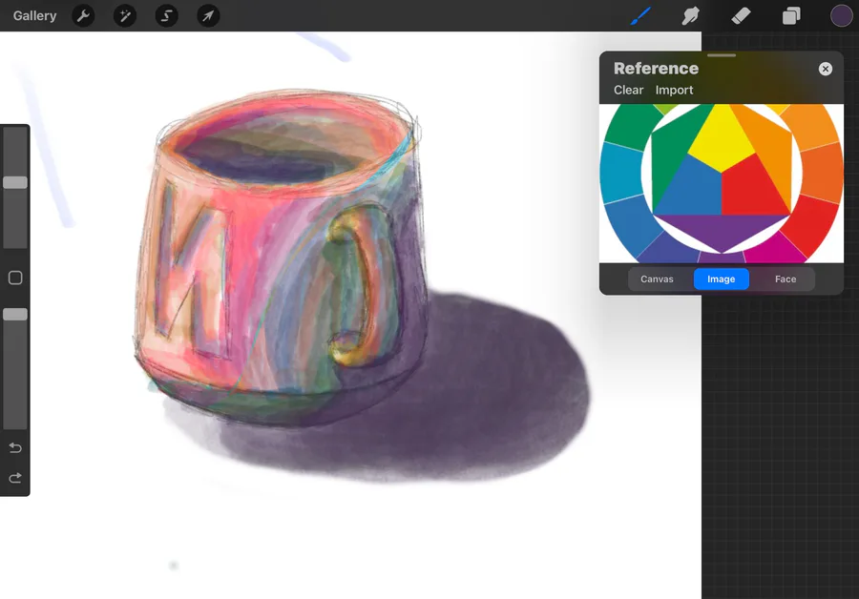Click the Reference panel drag handle
The height and width of the screenshot is (599, 859).
coord(721,55)
